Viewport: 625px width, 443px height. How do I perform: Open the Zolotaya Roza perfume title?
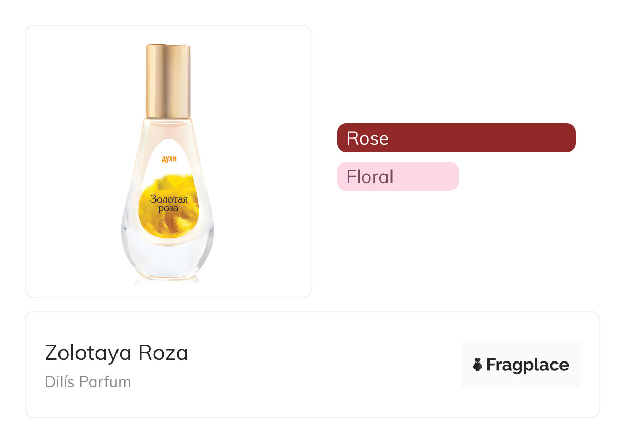point(116,353)
